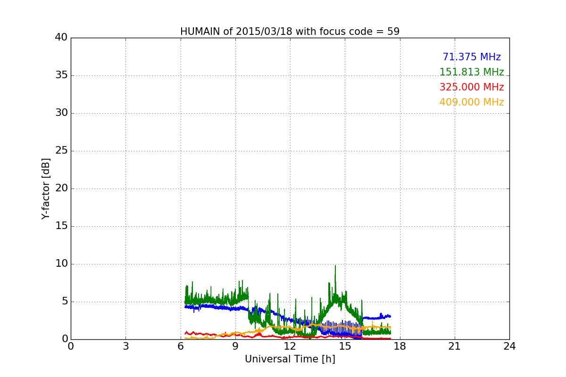Click y-axis tick label 15

click(61, 226)
